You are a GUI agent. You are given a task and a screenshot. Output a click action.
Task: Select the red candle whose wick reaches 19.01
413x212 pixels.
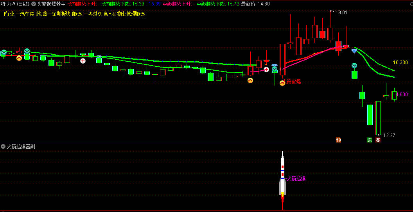click(x=330, y=34)
